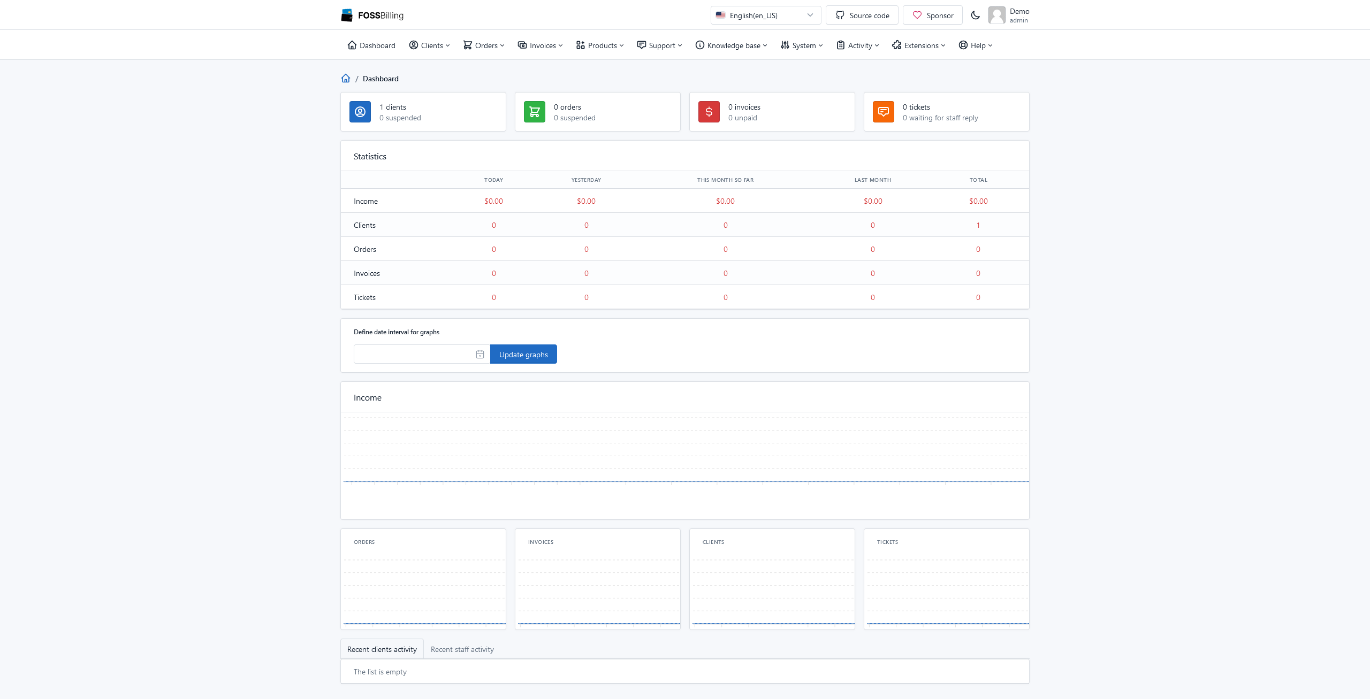The width and height of the screenshot is (1370, 699).
Task: Expand the Clients navigation menu
Action: coord(429,45)
